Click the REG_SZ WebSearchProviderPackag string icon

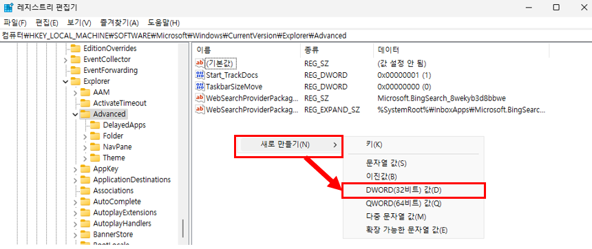point(200,98)
